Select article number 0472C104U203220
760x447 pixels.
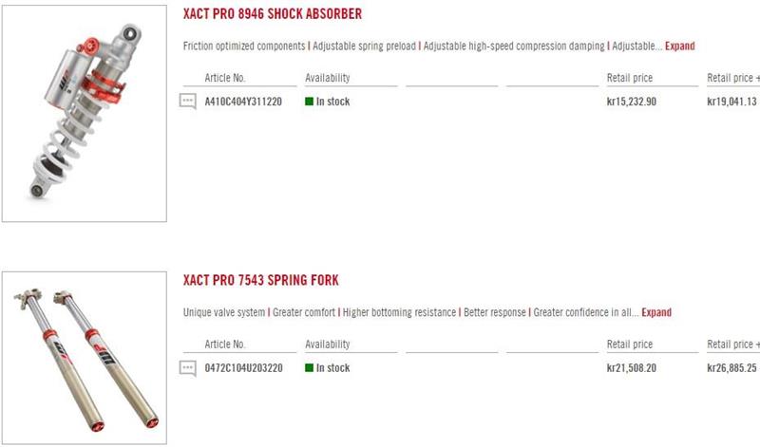243,368
